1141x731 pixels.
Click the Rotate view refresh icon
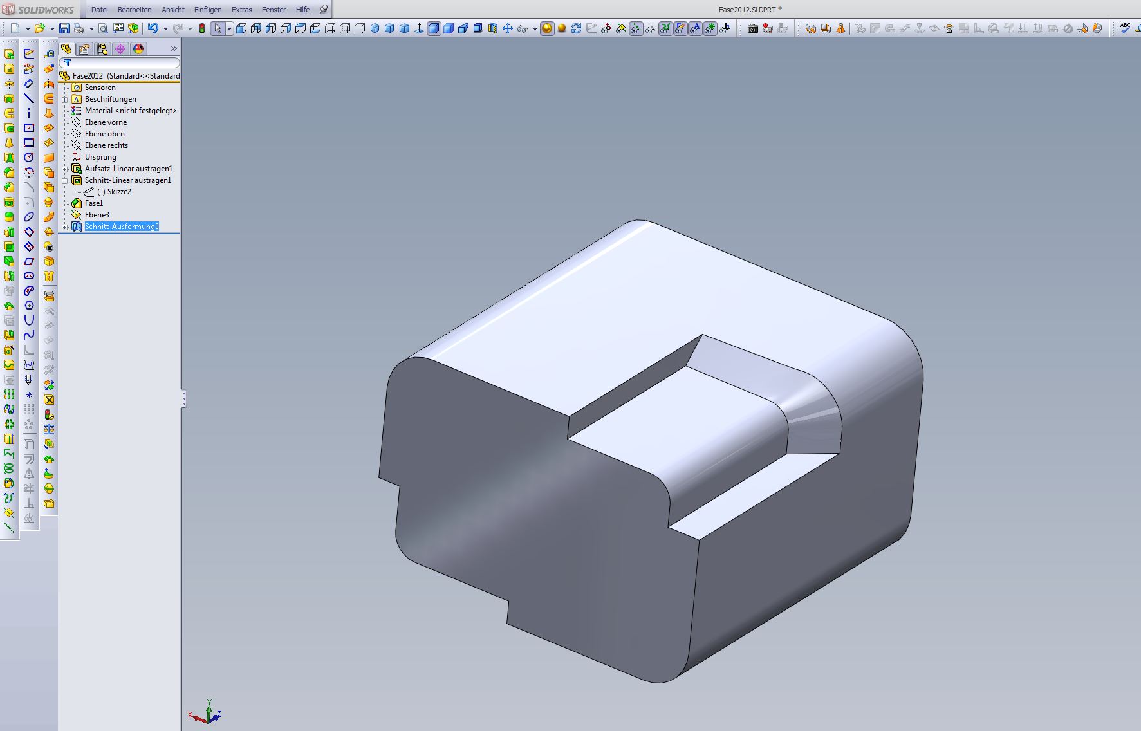(x=576, y=28)
